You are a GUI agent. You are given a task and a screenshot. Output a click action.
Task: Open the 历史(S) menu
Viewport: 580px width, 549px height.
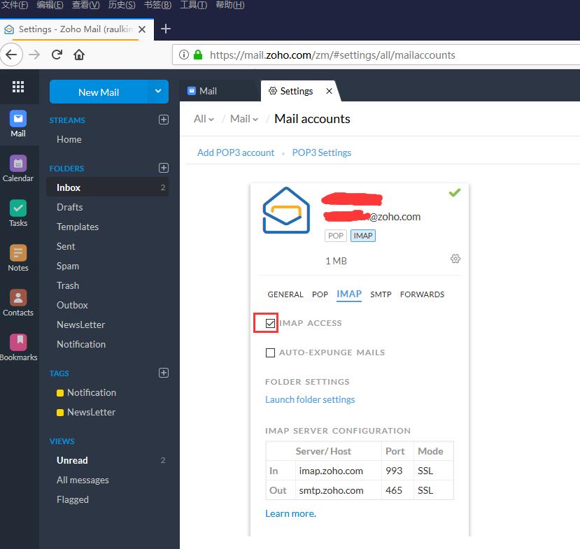(122, 5)
